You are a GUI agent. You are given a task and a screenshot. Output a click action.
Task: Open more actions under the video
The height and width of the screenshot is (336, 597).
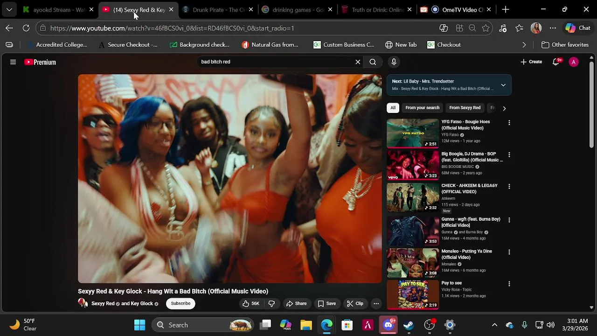pyautogui.click(x=376, y=303)
